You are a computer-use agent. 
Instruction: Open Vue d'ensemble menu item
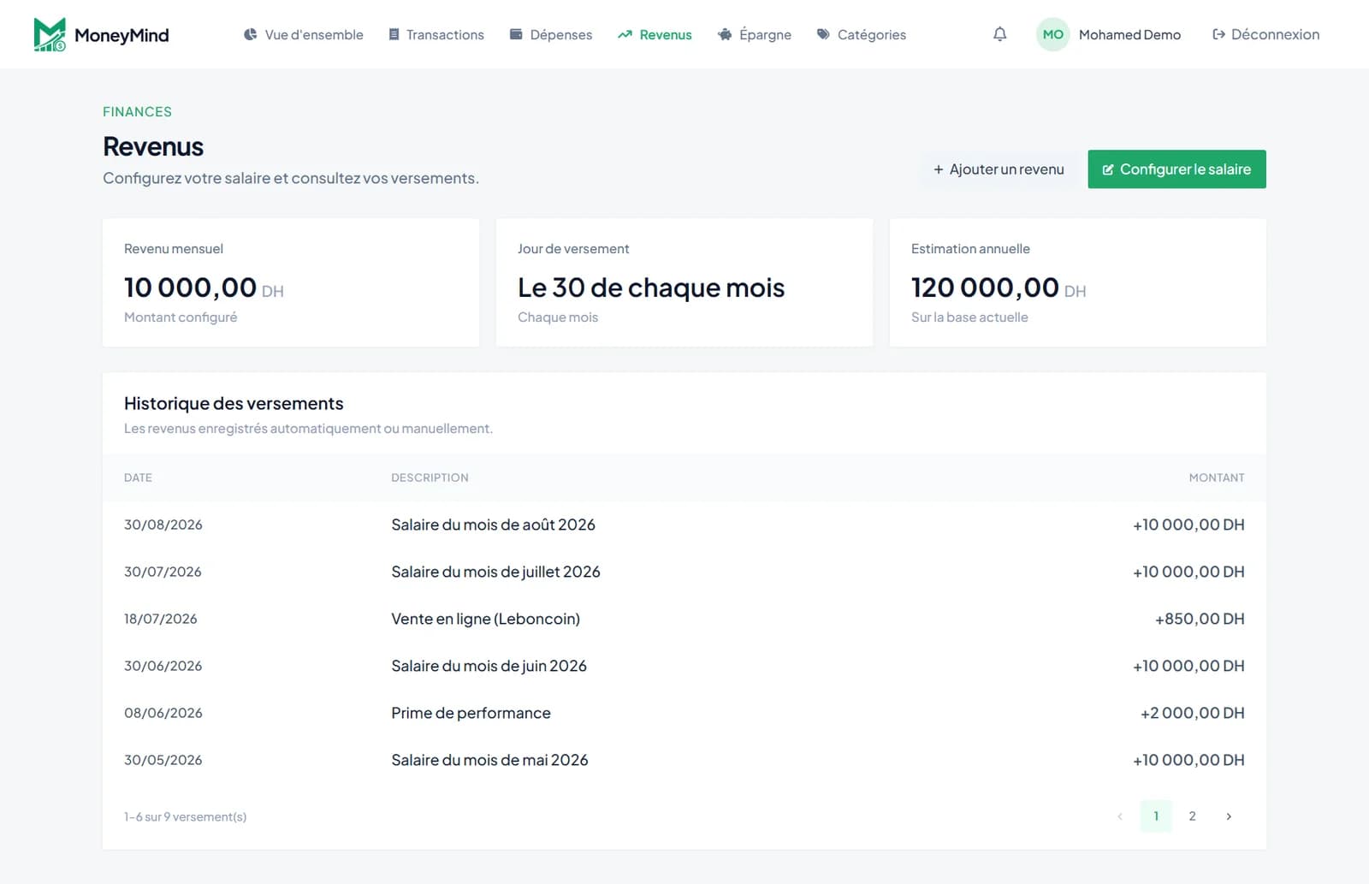pyautogui.click(x=304, y=34)
